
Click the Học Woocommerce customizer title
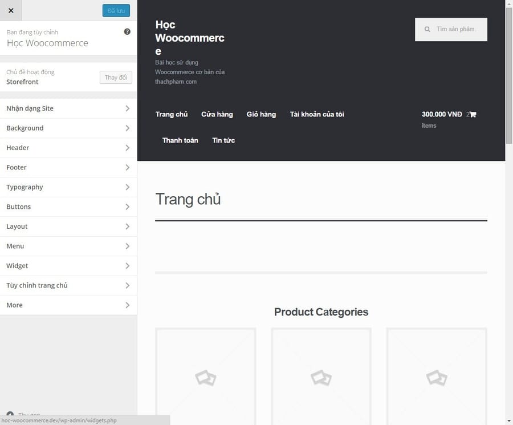(x=47, y=43)
